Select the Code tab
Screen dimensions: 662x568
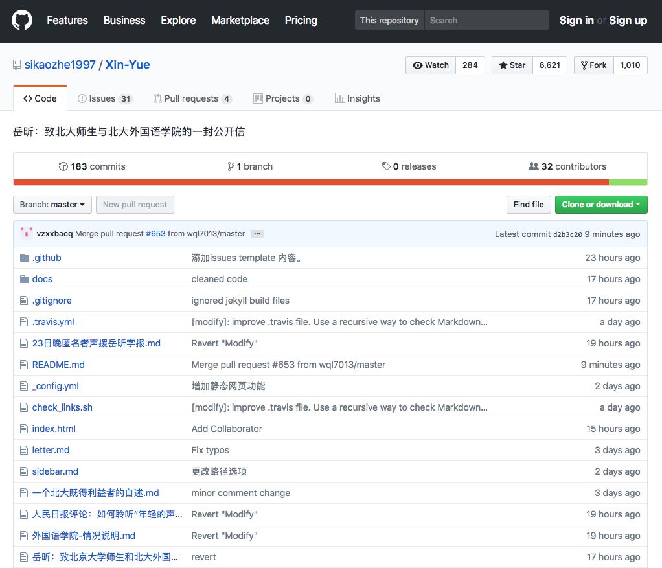click(40, 98)
